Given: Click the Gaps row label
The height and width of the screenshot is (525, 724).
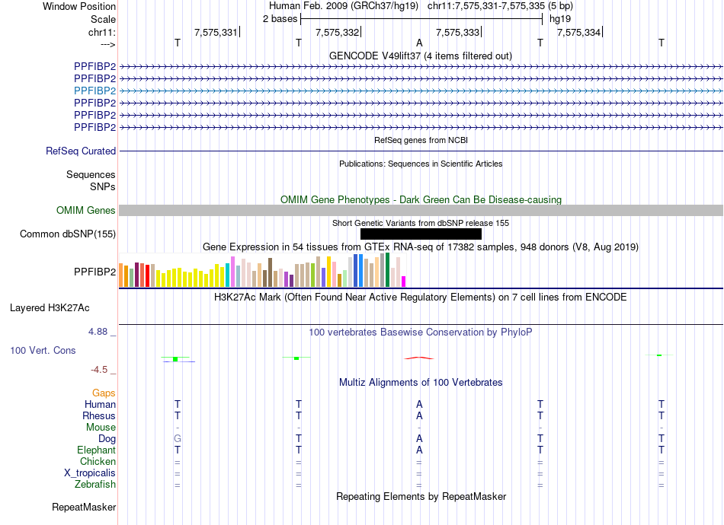Looking at the screenshot, I should coord(104,393).
